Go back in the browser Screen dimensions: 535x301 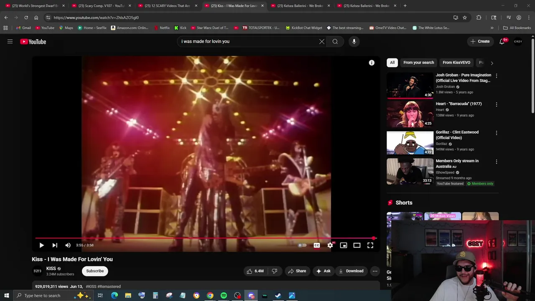[6, 18]
